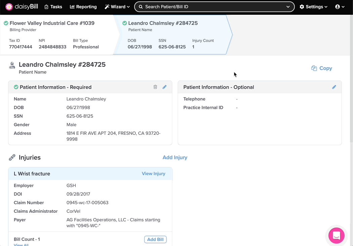Open the user account dropdown
This screenshot has width=353, height=246.
click(340, 7)
